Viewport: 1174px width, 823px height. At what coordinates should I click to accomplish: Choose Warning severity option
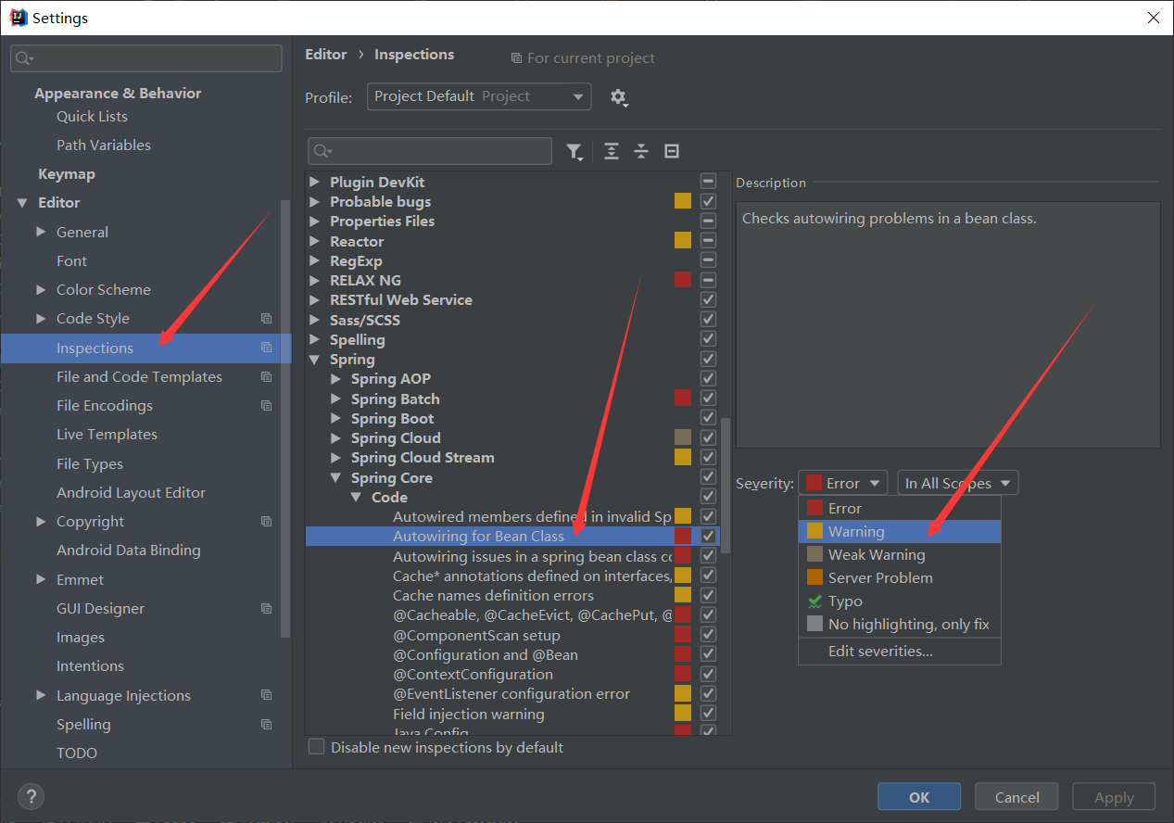pyautogui.click(x=900, y=532)
